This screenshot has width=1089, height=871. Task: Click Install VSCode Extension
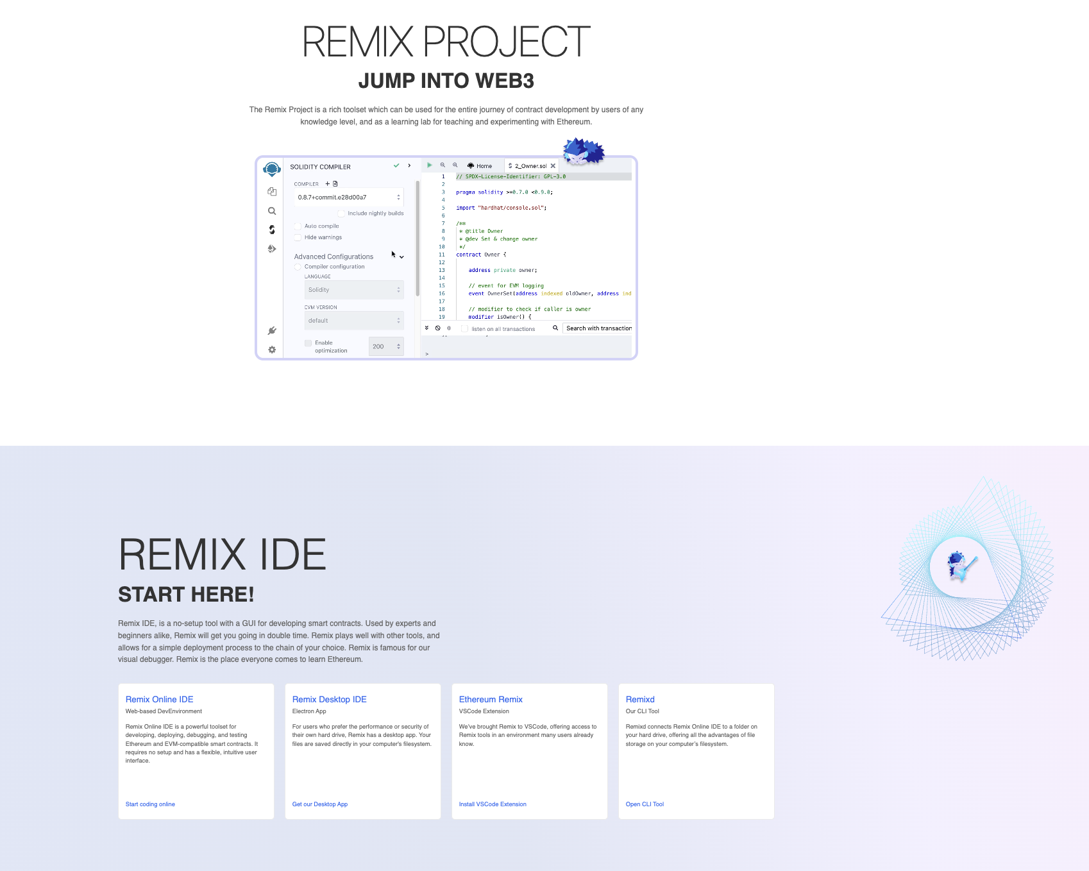click(x=493, y=804)
